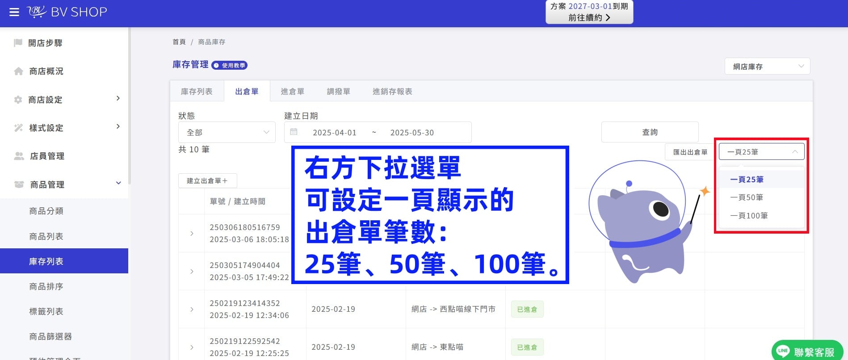Click the 商店設定 gear icon
Image resolution: width=848 pixels, height=360 pixels.
pos(18,100)
